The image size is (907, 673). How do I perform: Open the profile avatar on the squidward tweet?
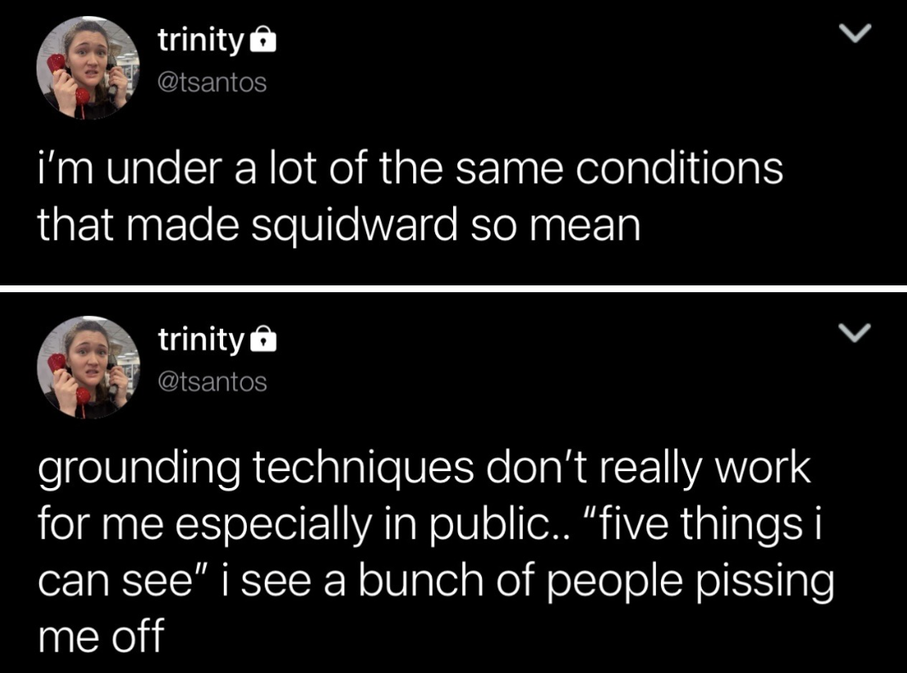coord(89,67)
